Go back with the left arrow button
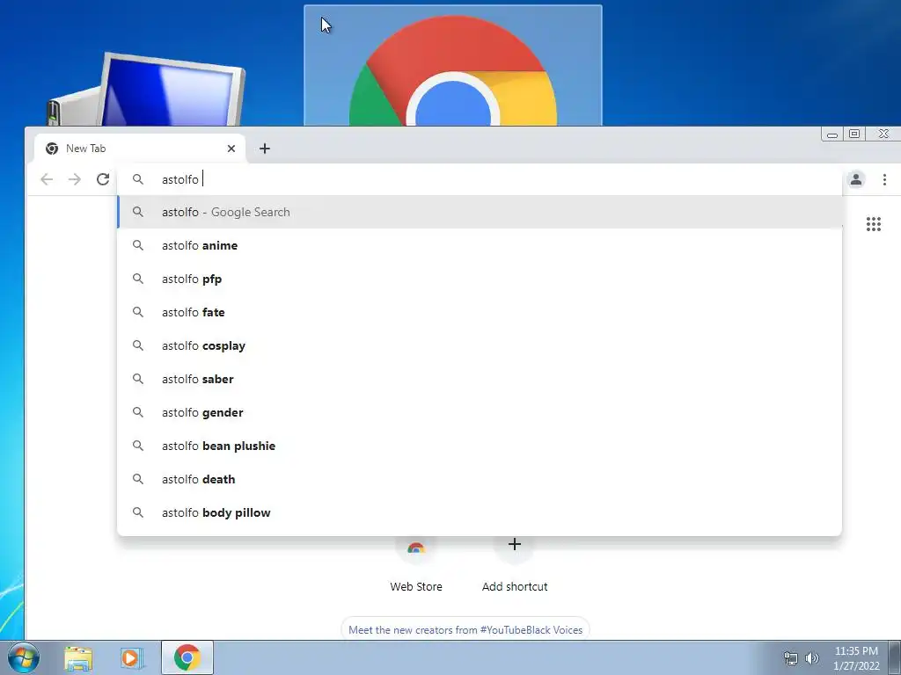The height and width of the screenshot is (675, 901). click(x=47, y=179)
